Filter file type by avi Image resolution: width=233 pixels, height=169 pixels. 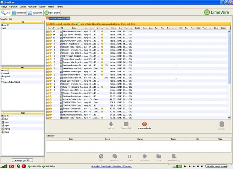23,119
